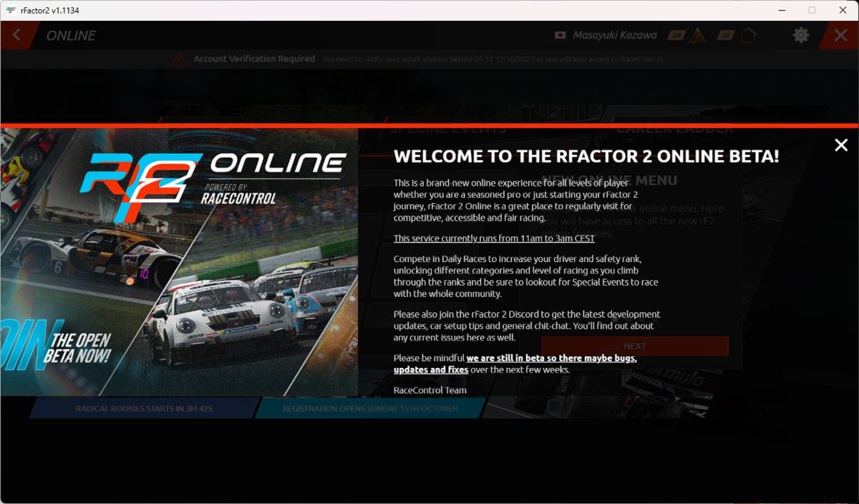This screenshot has width=859, height=504.
Task: Click the rFactor2 app icon in title bar
Action: coord(11,10)
